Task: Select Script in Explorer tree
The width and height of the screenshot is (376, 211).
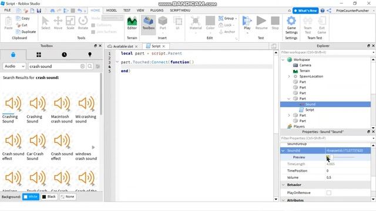Action: pyautogui.click(x=310, y=110)
